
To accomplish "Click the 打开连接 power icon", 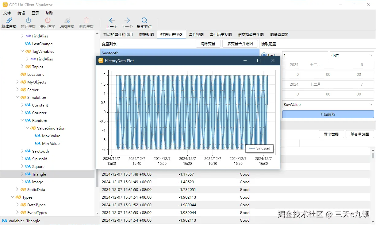I will coord(28,21).
